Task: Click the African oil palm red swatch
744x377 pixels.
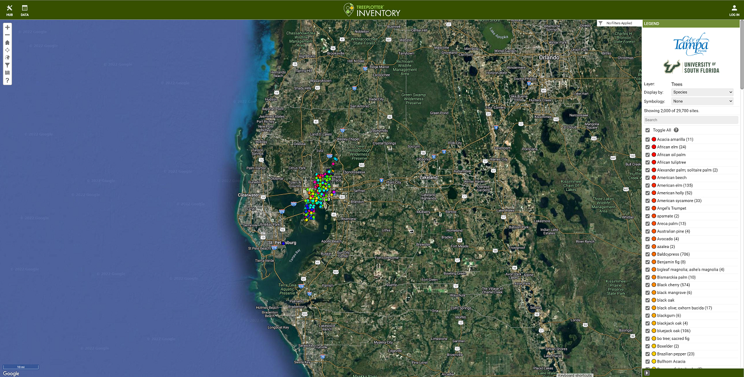Action: (x=654, y=155)
